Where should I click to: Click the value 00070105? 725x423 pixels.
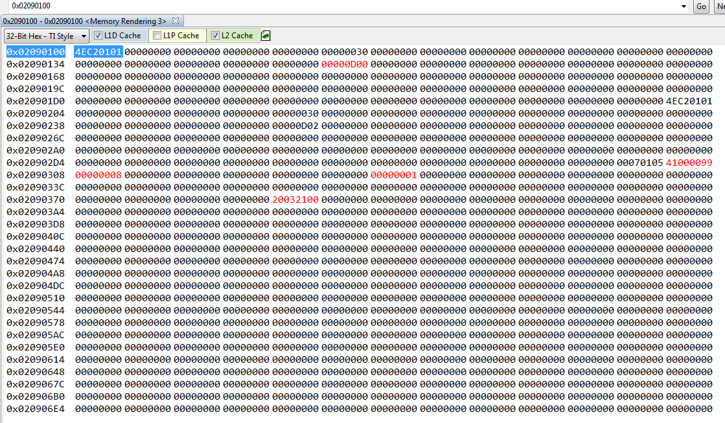(640, 163)
